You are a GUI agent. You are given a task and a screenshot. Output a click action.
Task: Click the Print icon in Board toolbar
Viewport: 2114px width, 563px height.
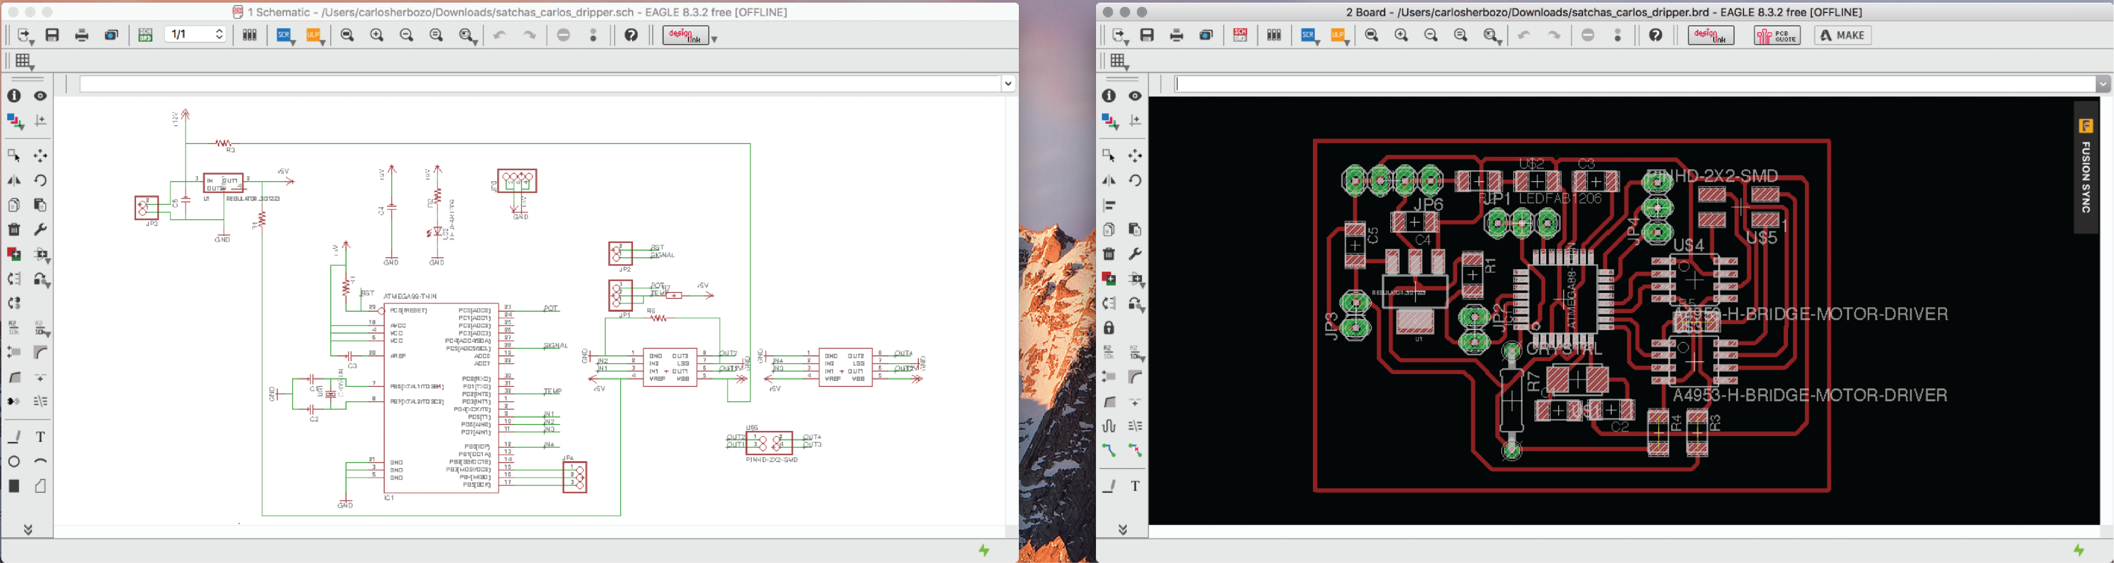pos(1177,35)
